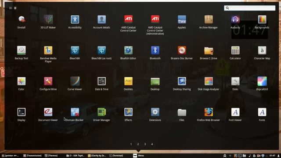Click the Menu button in the panel
281x158 pixels.
coord(139,156)
